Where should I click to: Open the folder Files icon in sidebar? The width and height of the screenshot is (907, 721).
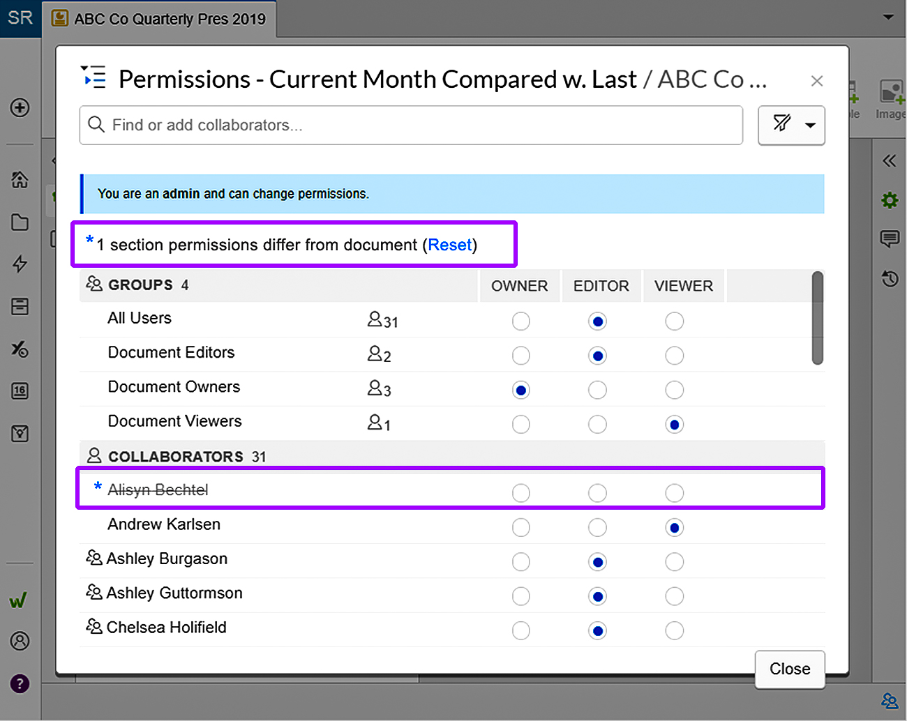coord(20,222)
